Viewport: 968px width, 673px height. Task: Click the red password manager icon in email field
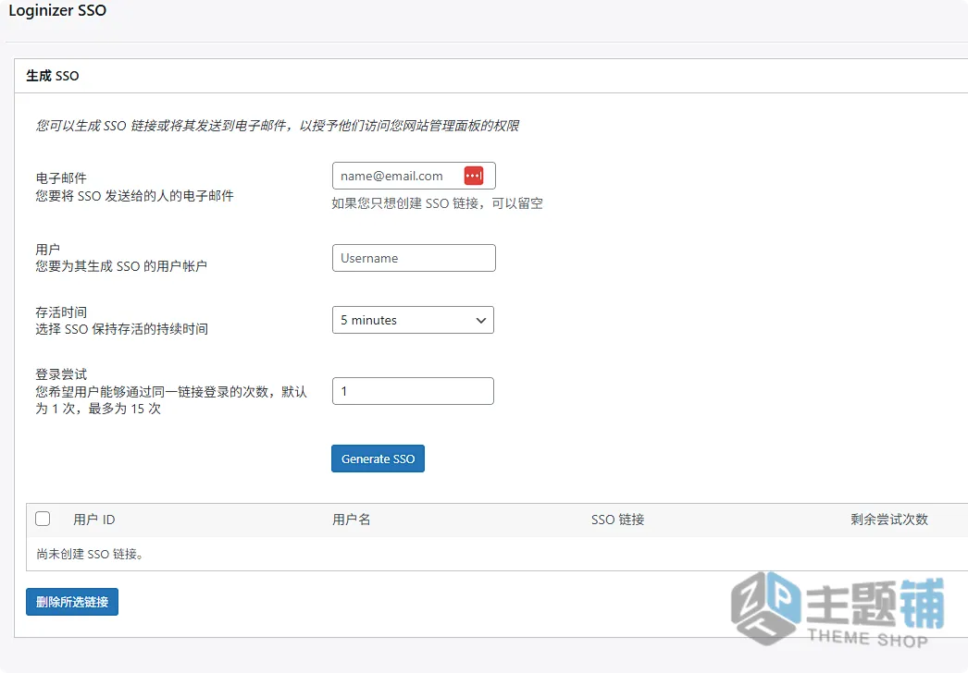point(474,176)
